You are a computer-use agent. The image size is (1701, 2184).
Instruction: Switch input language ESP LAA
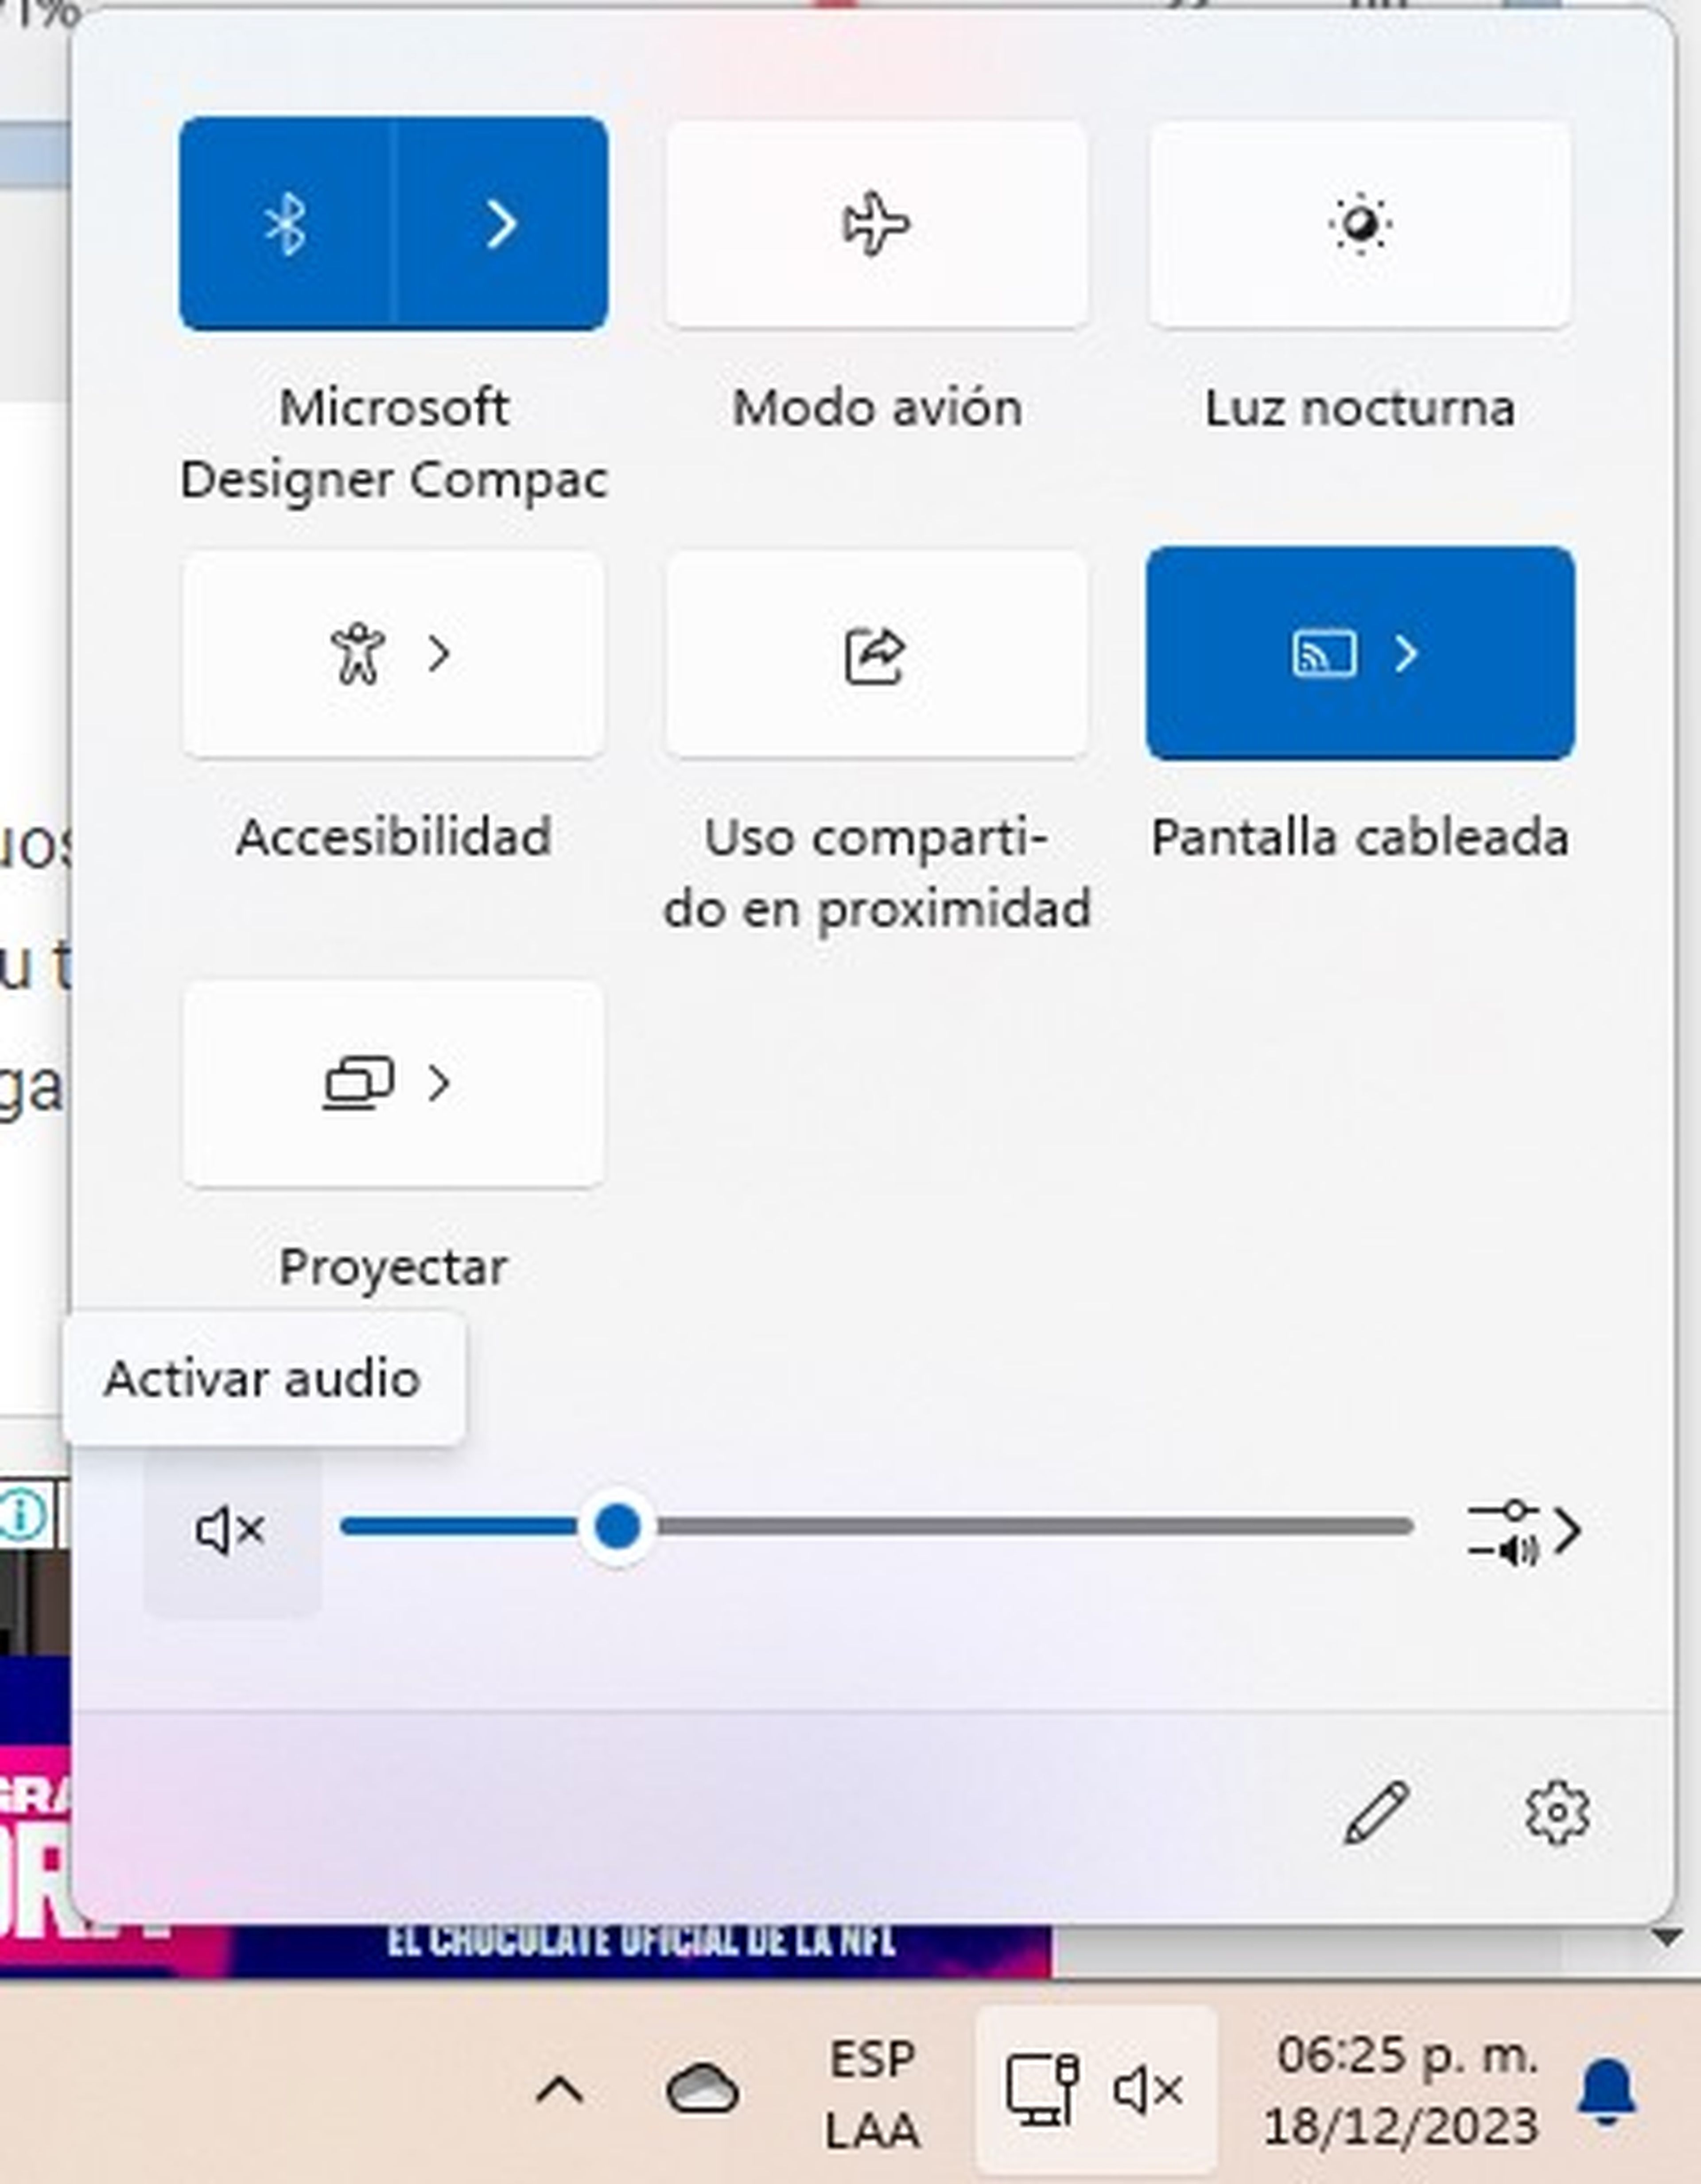(872, 2095)
